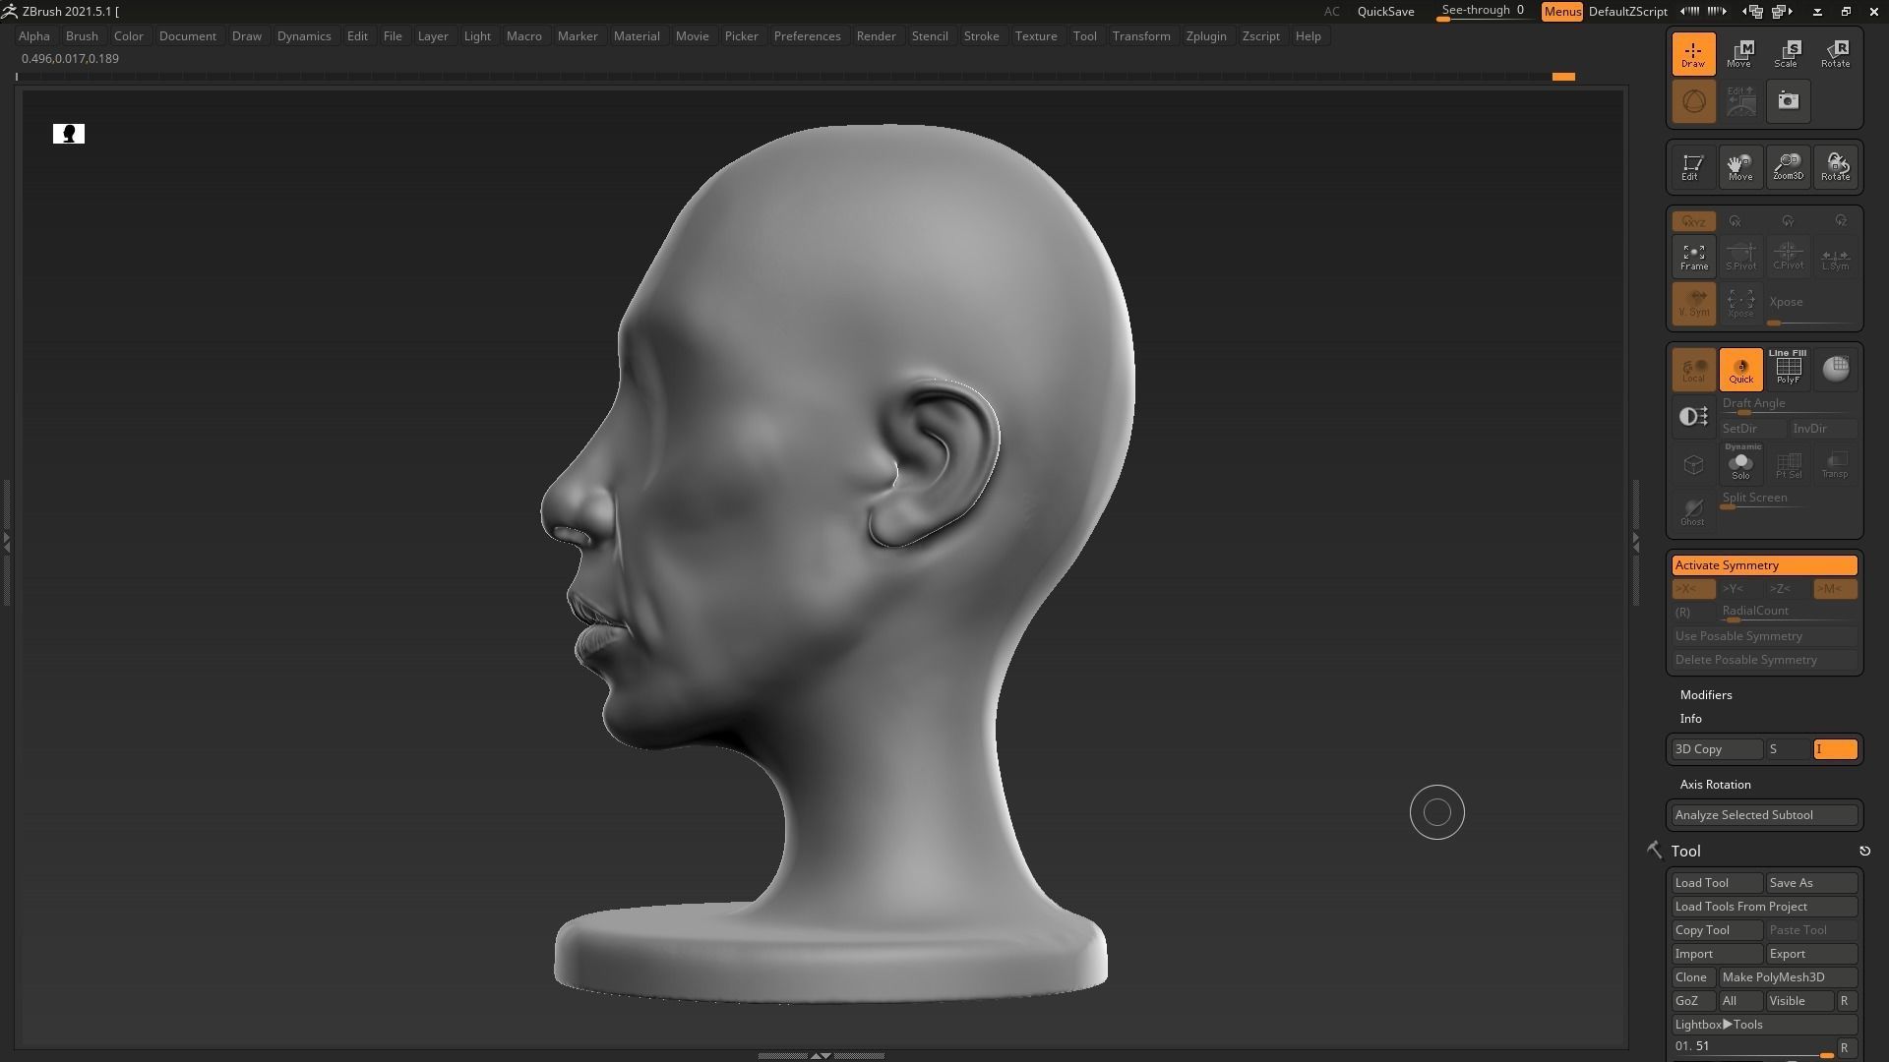Adjust the See-through slider

click(1484, 12)
